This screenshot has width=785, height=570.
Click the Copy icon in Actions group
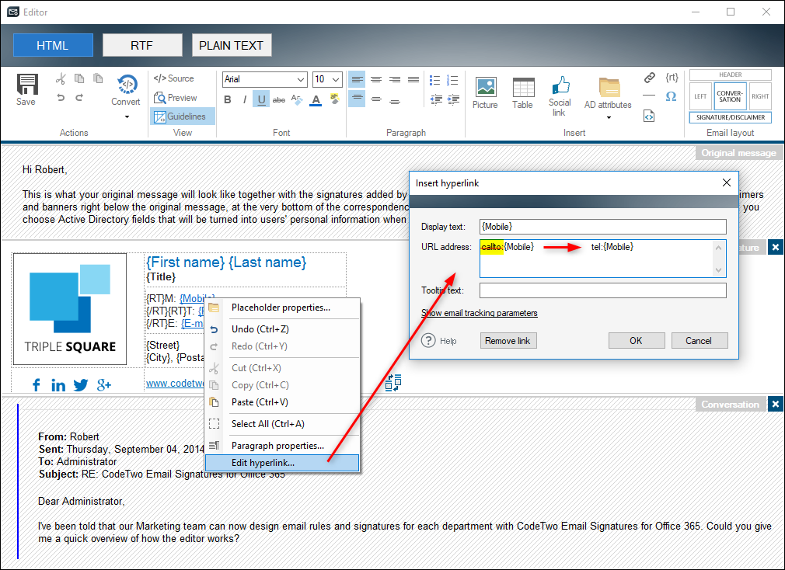[79, 78]
